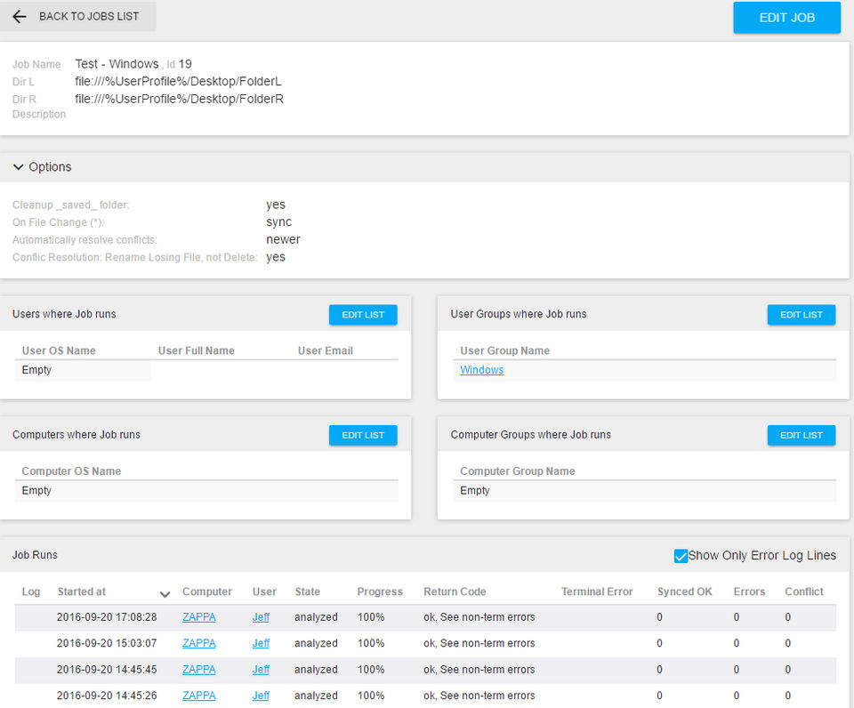Click the Terminal Error column header

point(597,591)
